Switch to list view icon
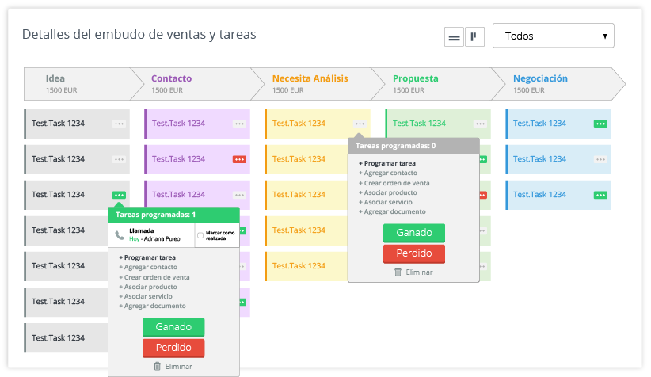651x377 pixels. pyautogui.click(x=454, y=37)
